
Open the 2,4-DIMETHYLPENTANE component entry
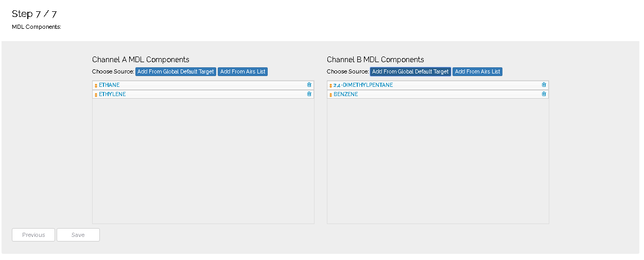click(x=363, y=85)
